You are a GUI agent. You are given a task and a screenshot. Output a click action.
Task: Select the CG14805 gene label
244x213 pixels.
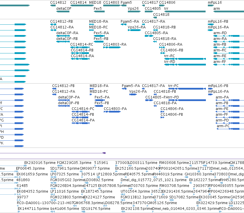tap(153, 9)
